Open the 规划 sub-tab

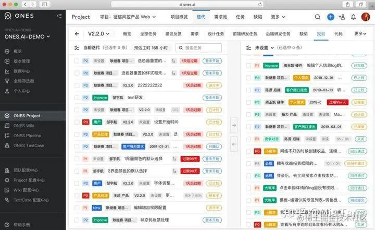(321, 34)
